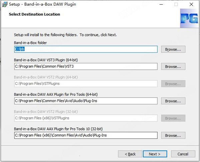Click the disabled maximize button in title bar
The image size is (200, 162).
176,4
